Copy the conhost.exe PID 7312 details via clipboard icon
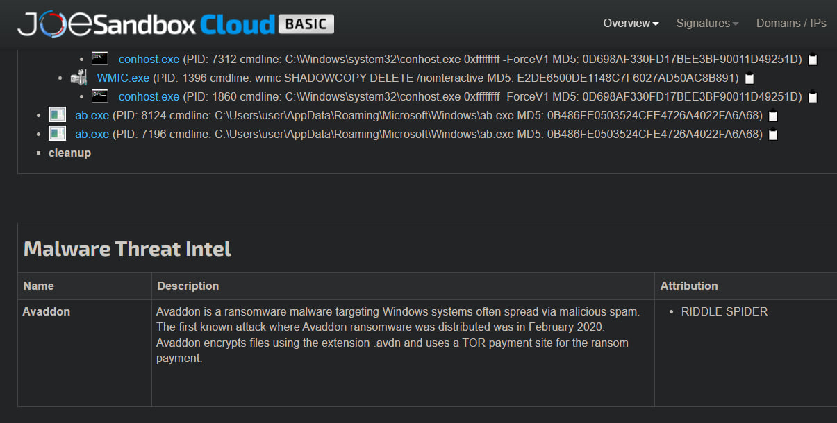 813,60
